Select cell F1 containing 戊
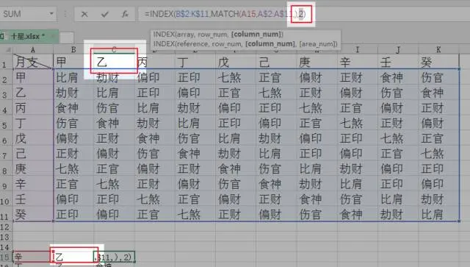Image resolution: width=470 pixels, height=267 pixels. [x=236, y=62]
